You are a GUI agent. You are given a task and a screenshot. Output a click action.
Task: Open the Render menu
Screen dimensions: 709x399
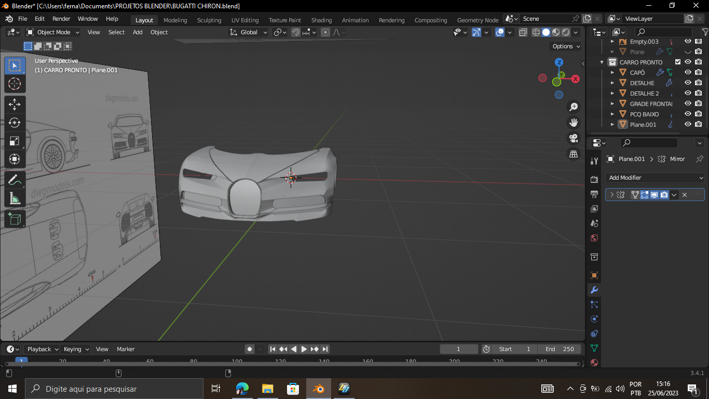pyautogui.click(x=61, y=19)
